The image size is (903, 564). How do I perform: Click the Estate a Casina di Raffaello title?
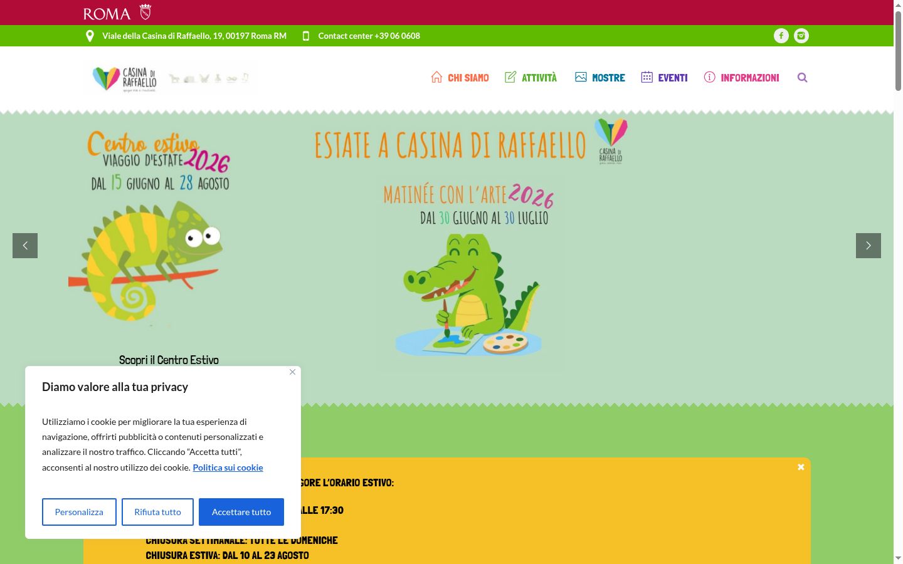pyautogui.click(x=450, y=145)
